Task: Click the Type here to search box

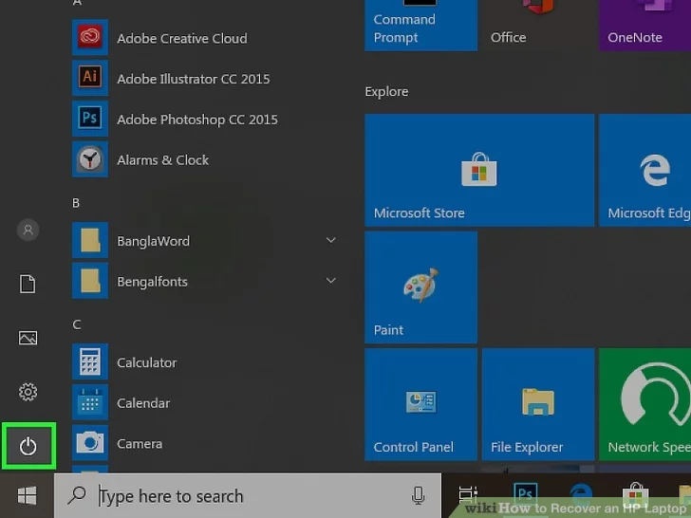Action: [237, 496]
